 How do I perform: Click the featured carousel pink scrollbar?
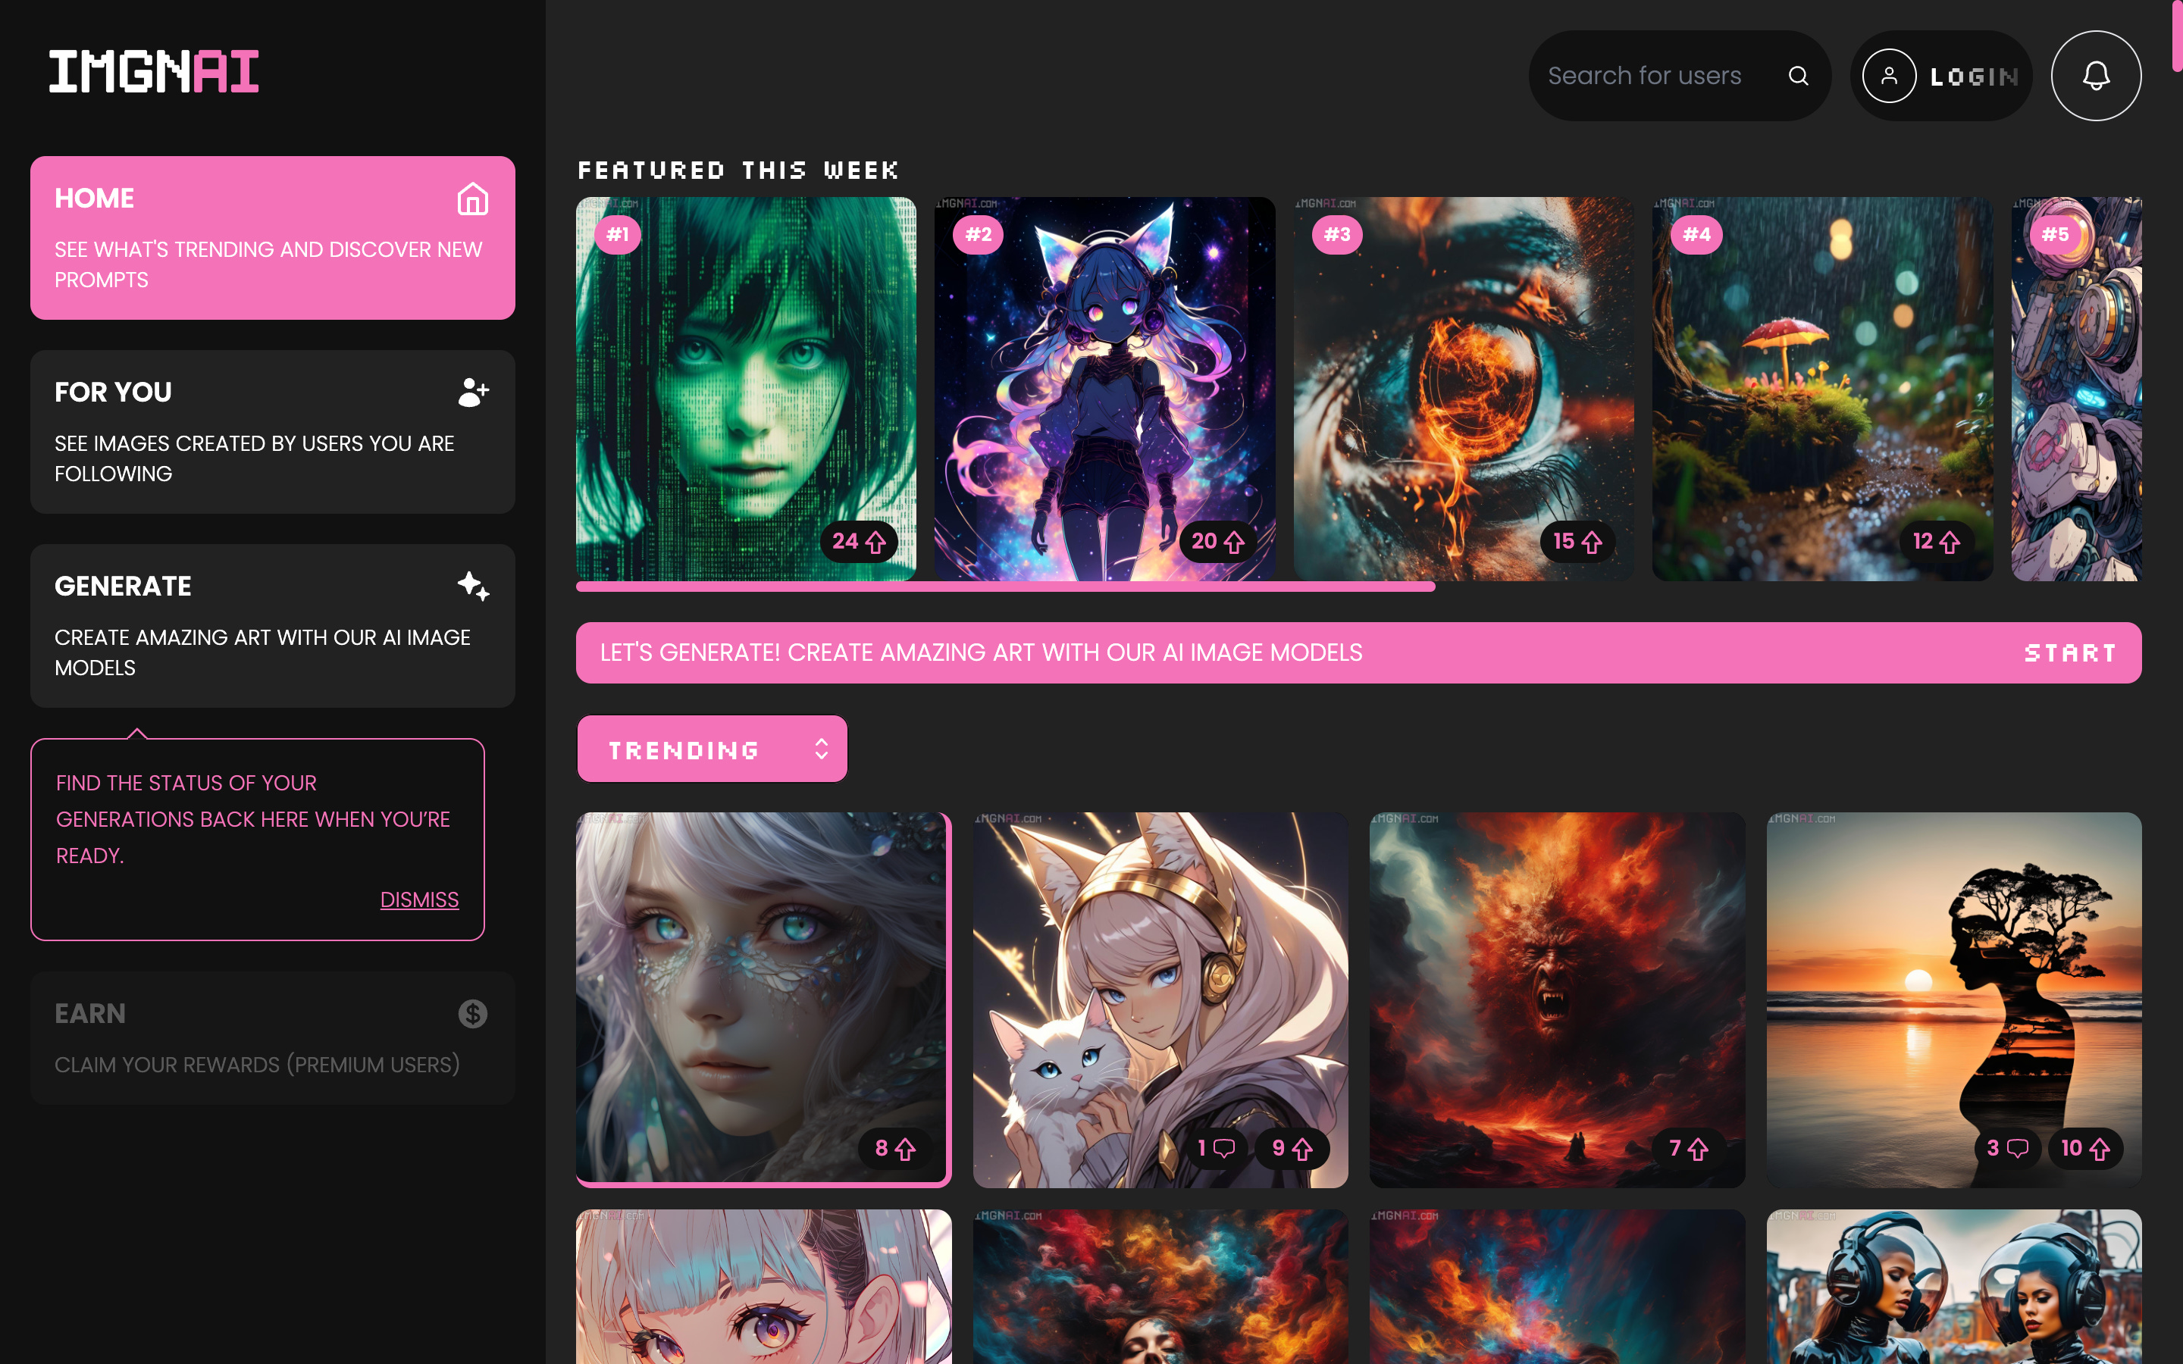pyautogui.click(x=1005, y=587)
